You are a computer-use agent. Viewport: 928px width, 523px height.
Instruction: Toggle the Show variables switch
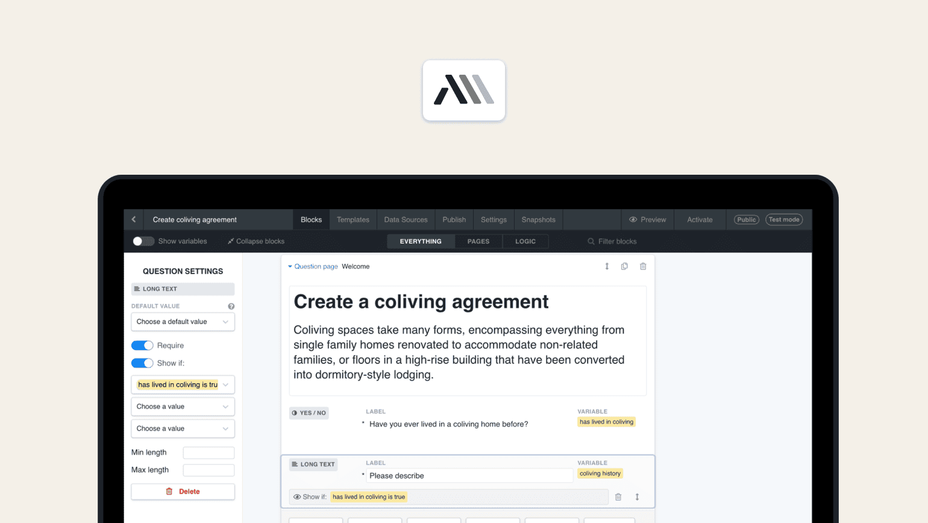143,241
